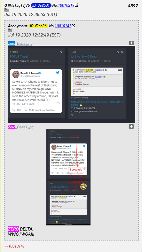Download the Zero_Delta1.jpg image

pos(131,126)
